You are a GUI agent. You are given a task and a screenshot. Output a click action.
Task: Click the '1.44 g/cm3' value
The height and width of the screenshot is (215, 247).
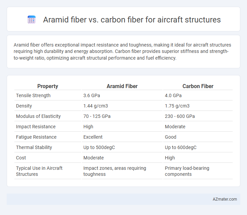pos(95,106)
